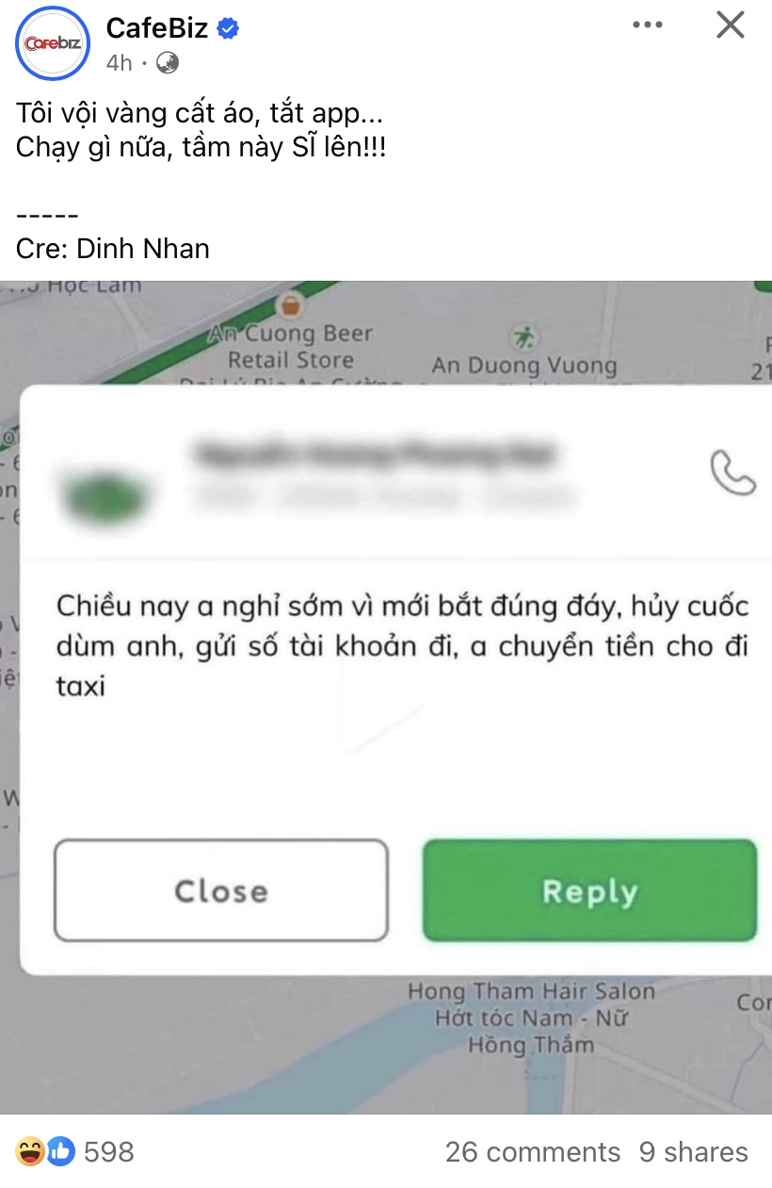Open the CafeBiz page name link
The width and height of the screenshot is (772, 1188).
(157, 28)
